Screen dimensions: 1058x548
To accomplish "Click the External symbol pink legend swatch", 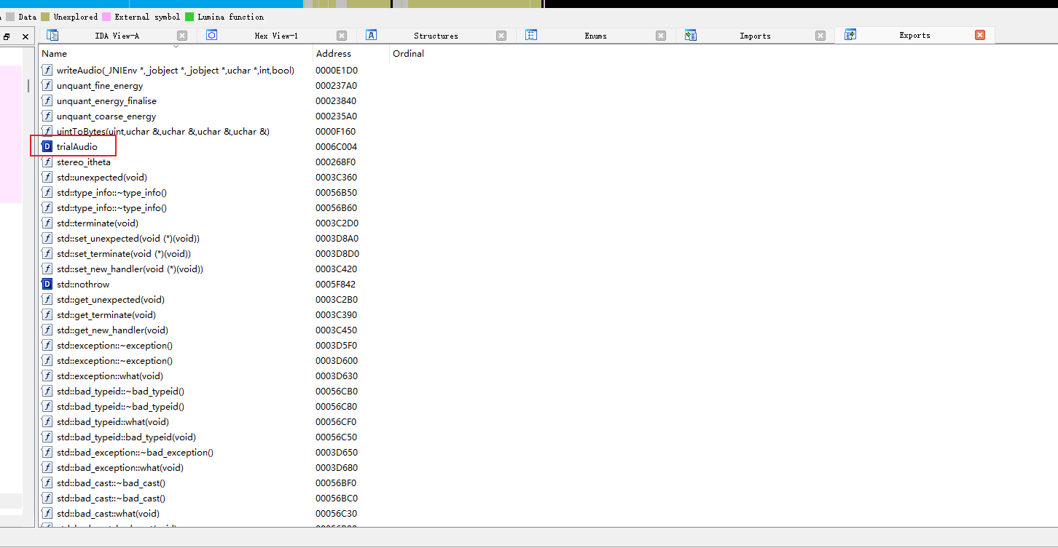I will [x=106, y=17].
